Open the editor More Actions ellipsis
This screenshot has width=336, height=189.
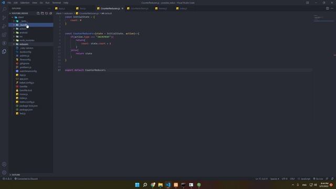point(332,8)
